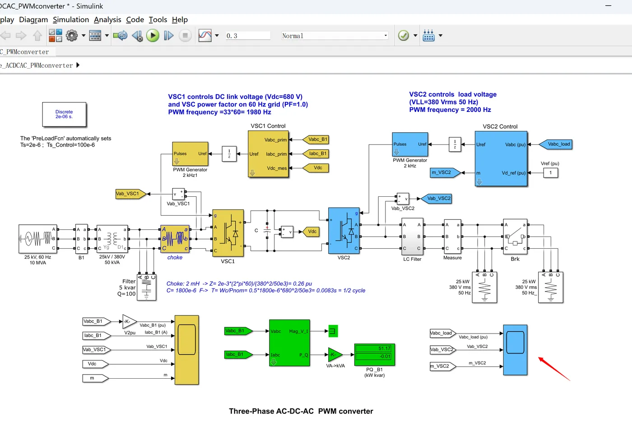
Task: Open Model Configuration Parameters gear icon
Action: 72,36
